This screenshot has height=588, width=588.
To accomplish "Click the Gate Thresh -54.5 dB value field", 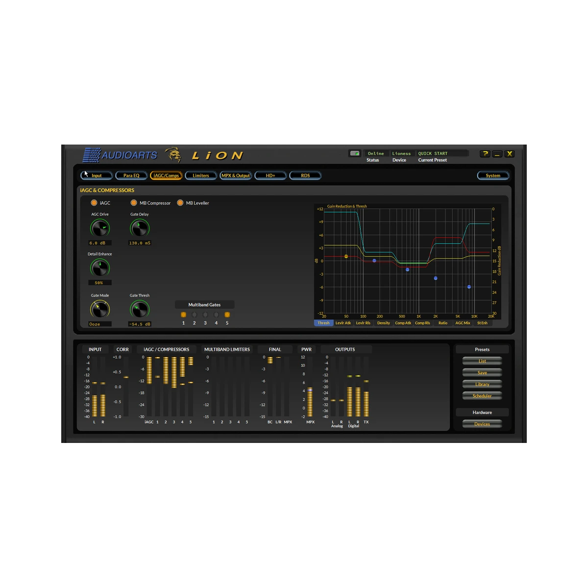I will tap(140, 324).
